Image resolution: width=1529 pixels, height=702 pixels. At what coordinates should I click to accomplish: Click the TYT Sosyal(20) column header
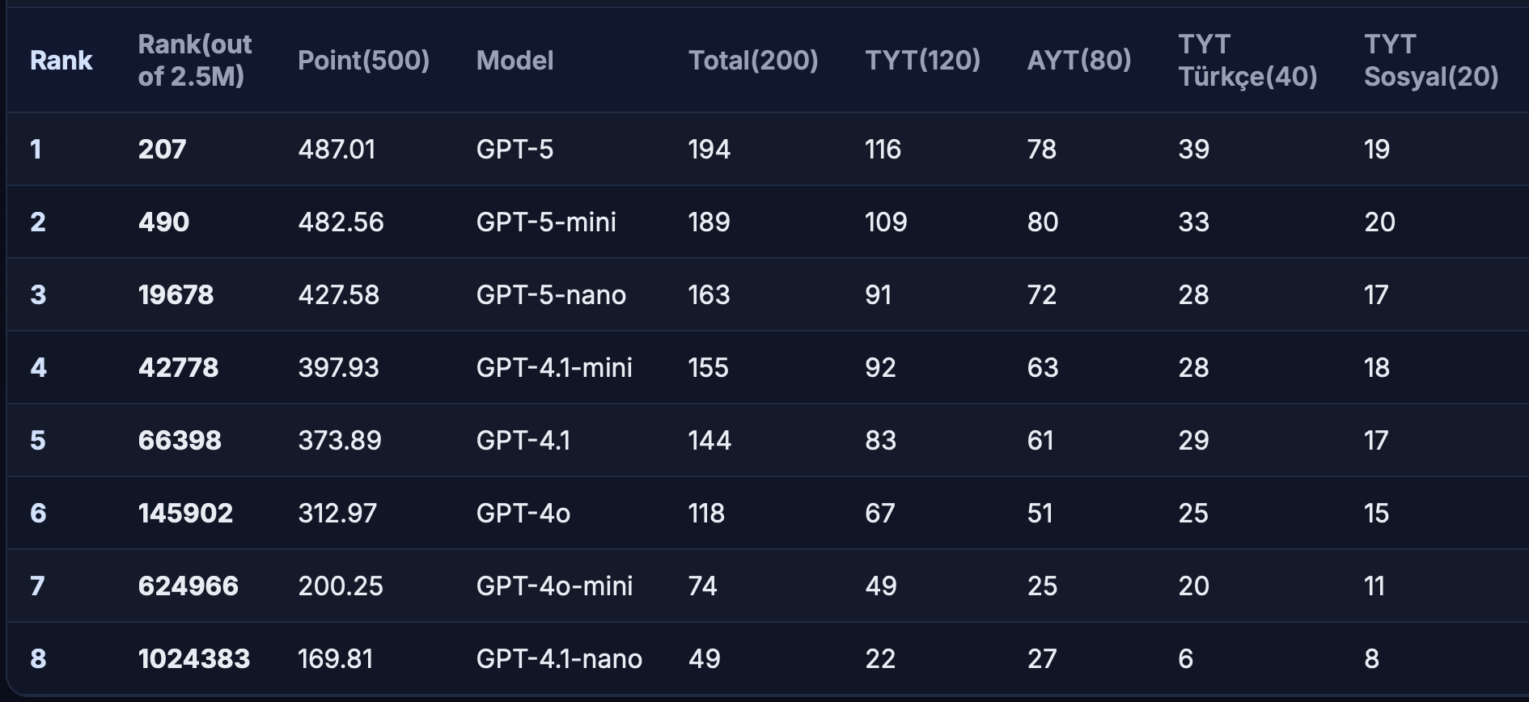pyautogui.click(x=1430, y=61)
